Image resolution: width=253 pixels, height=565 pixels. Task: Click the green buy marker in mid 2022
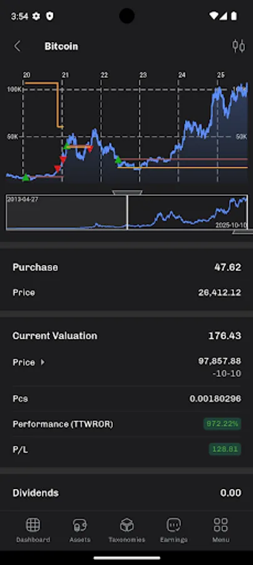tap(118, 159)
